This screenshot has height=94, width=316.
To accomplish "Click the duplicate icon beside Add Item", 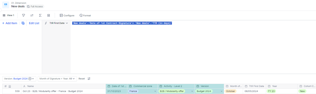I will point(23,23).
